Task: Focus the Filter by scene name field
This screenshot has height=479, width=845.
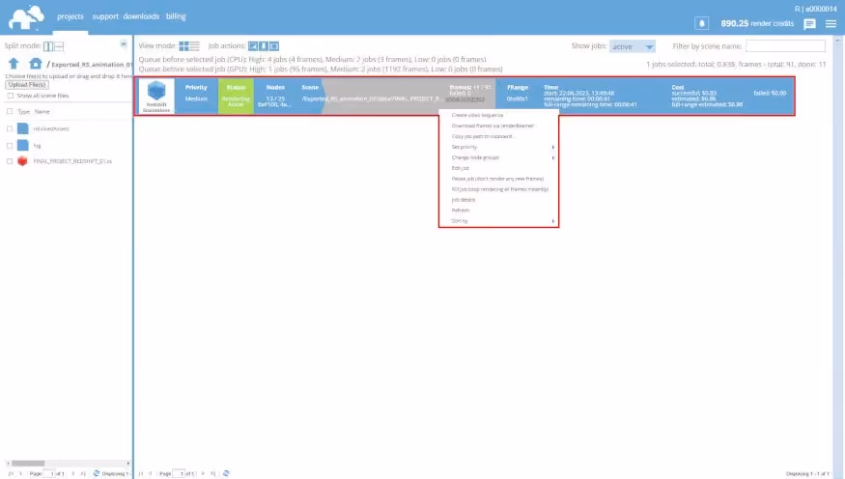Action: point(785,46)
